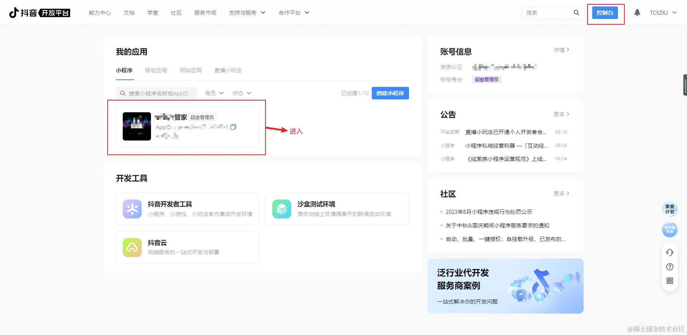
Task: Open 学堂 in the top navigation
Action: coord(152,13)
